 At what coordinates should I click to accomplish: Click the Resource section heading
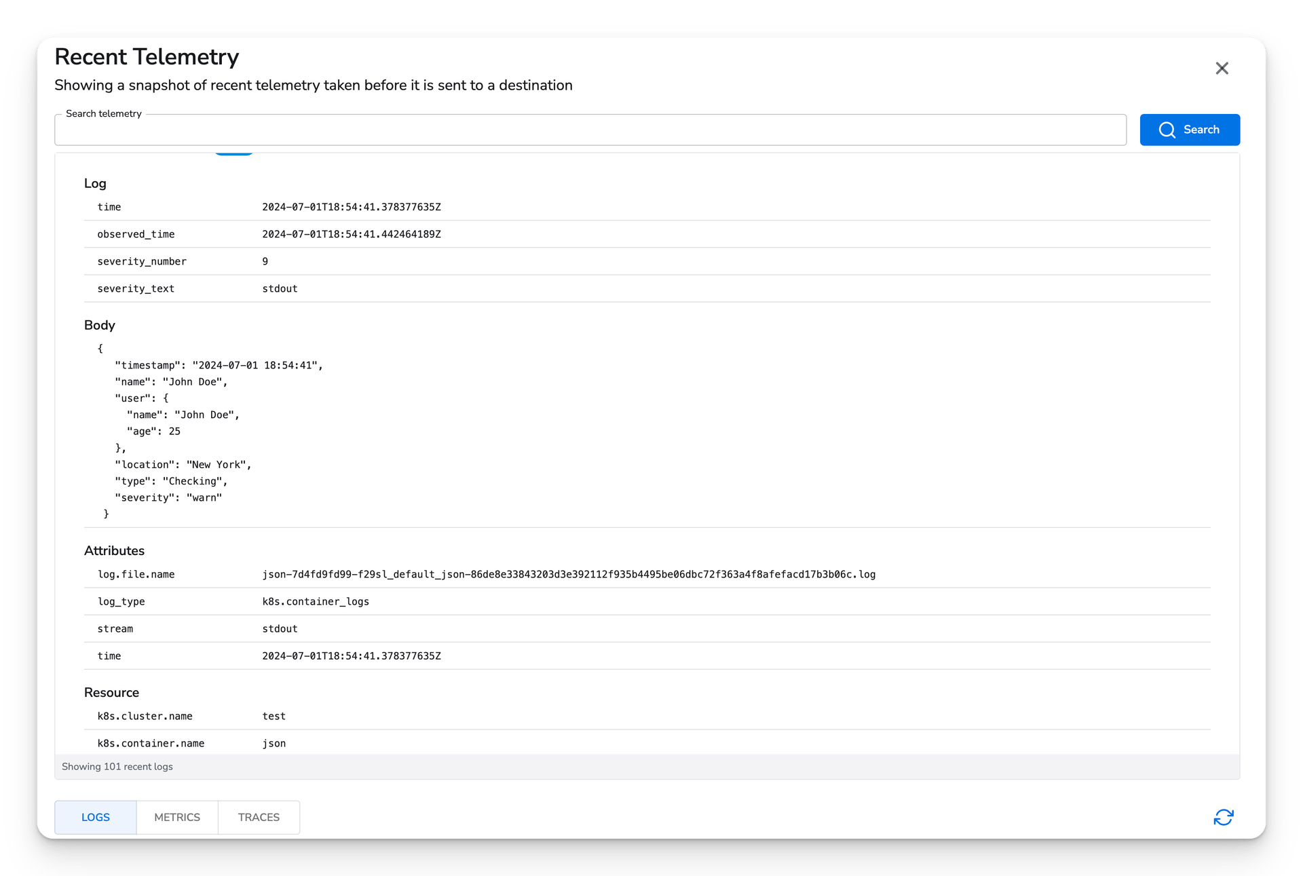tap(111, 693)
